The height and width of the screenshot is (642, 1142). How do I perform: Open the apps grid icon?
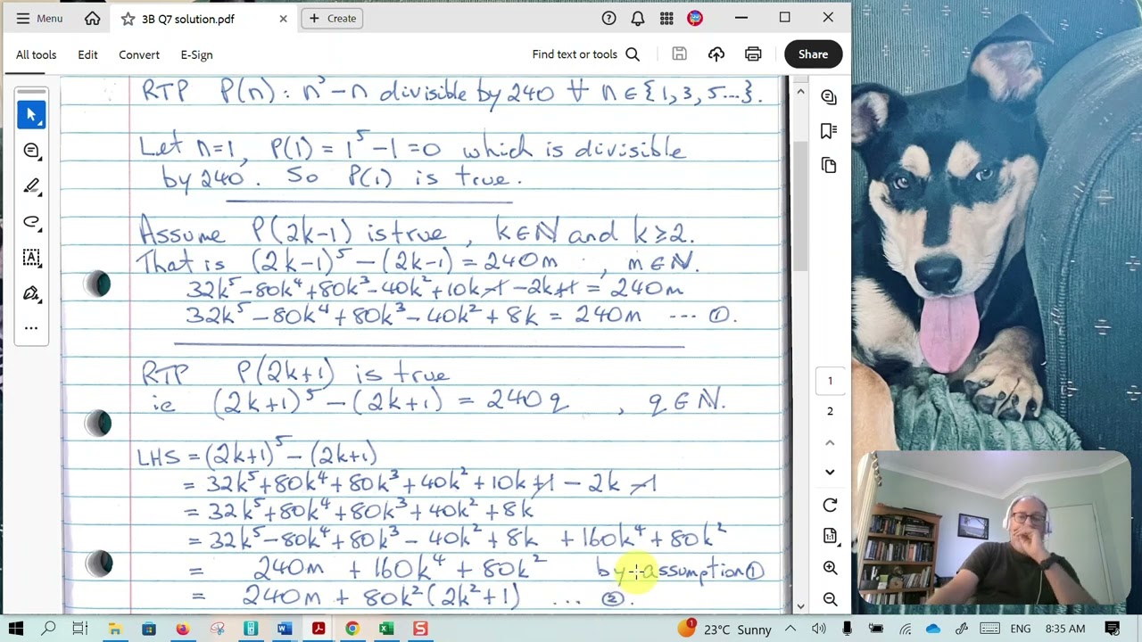(666, 18)
